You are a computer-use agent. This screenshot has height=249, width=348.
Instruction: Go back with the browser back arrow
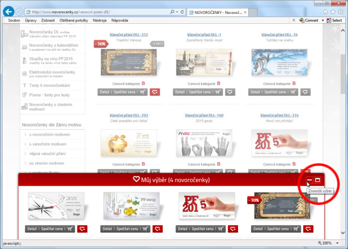point(8,12)
